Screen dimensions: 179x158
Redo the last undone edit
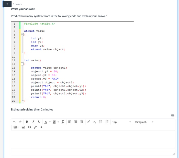point(20,122)
